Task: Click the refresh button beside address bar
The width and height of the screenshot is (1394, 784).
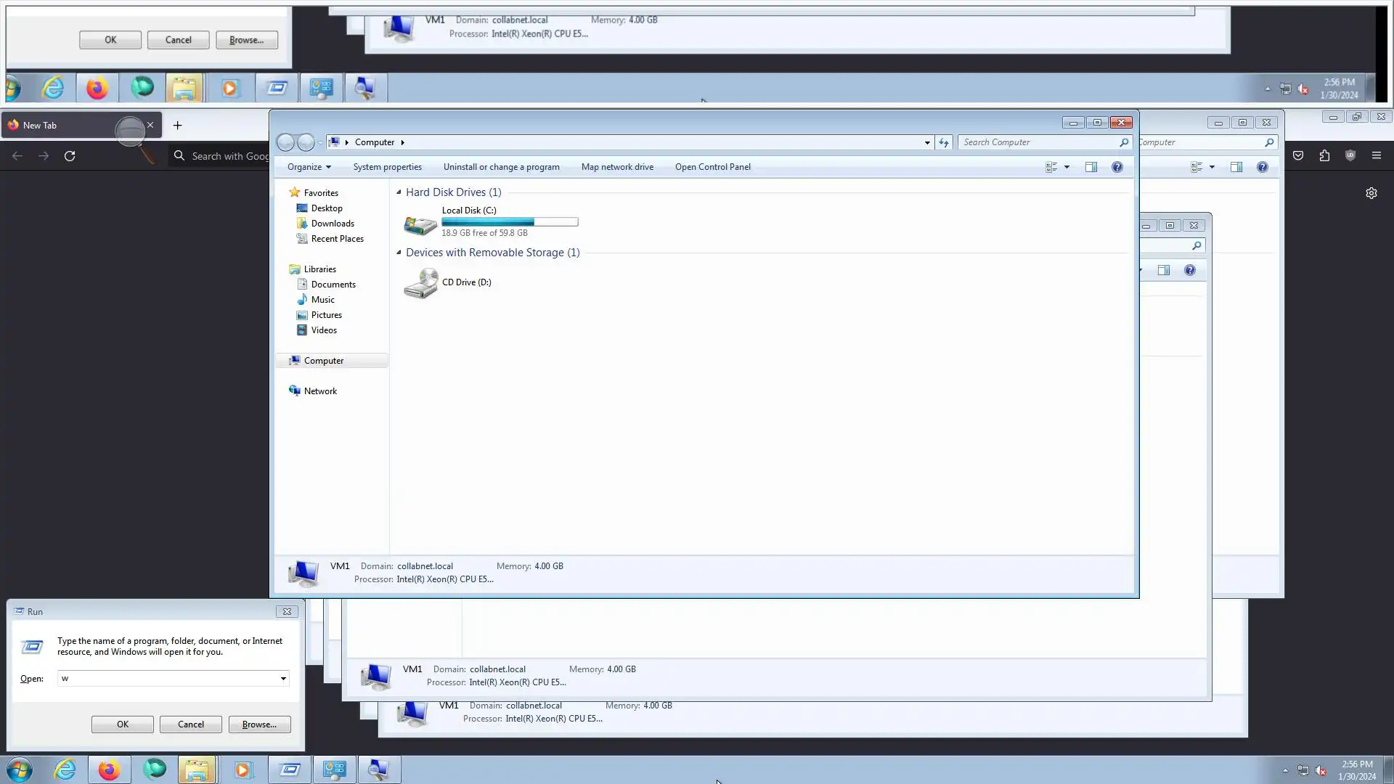Action: [x=943, y=142]
